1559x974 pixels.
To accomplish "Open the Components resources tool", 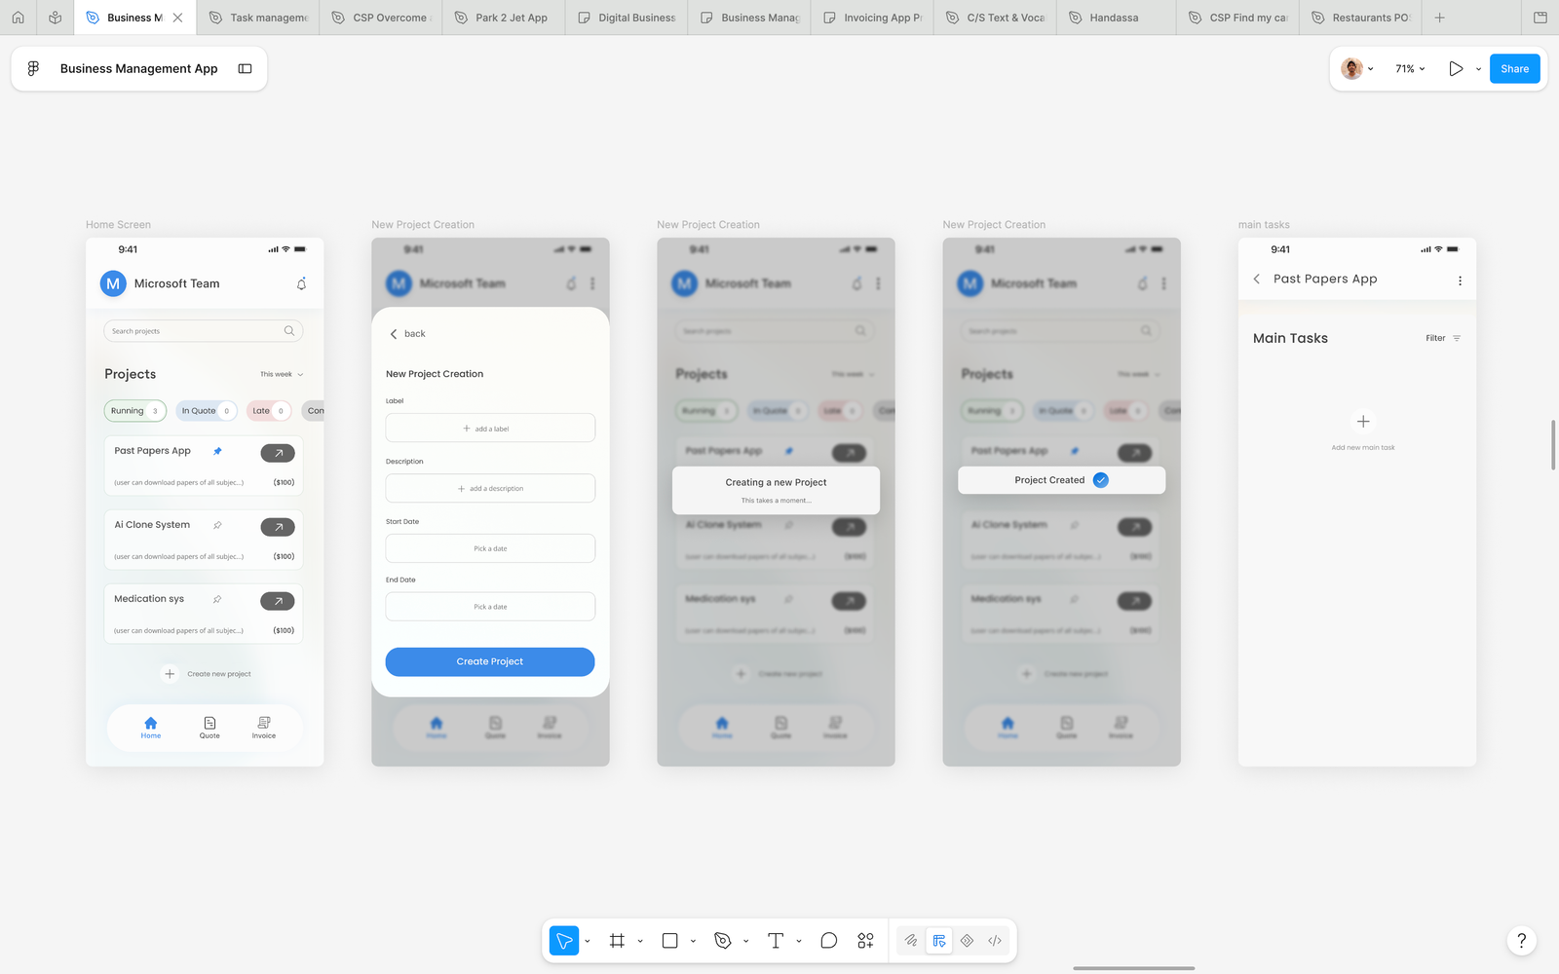I will click(865, 941).
